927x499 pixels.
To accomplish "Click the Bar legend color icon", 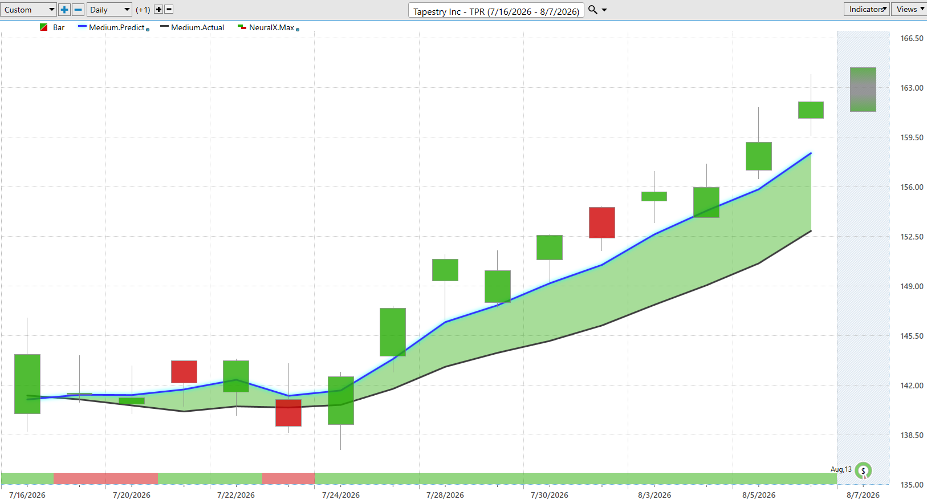I will click(x=44, y=27).
